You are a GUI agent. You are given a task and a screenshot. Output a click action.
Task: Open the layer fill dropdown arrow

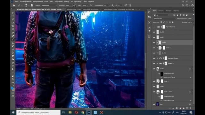[x=193, y=22]
